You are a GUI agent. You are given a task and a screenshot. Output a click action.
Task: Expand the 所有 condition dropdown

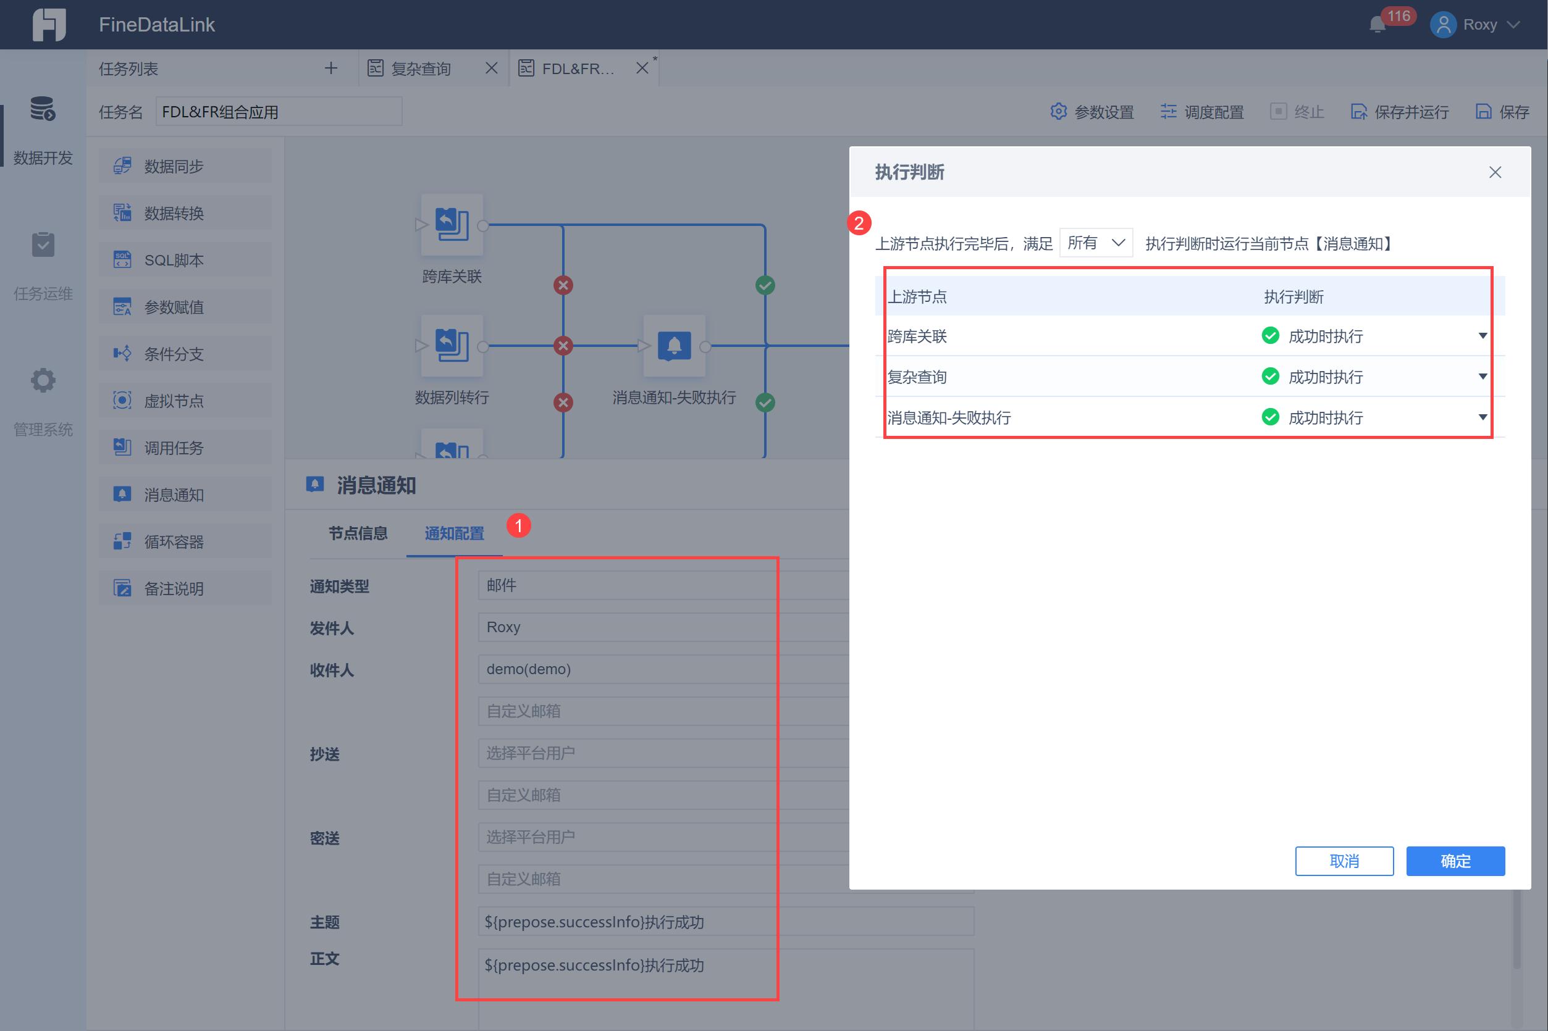click(1095, 243)
